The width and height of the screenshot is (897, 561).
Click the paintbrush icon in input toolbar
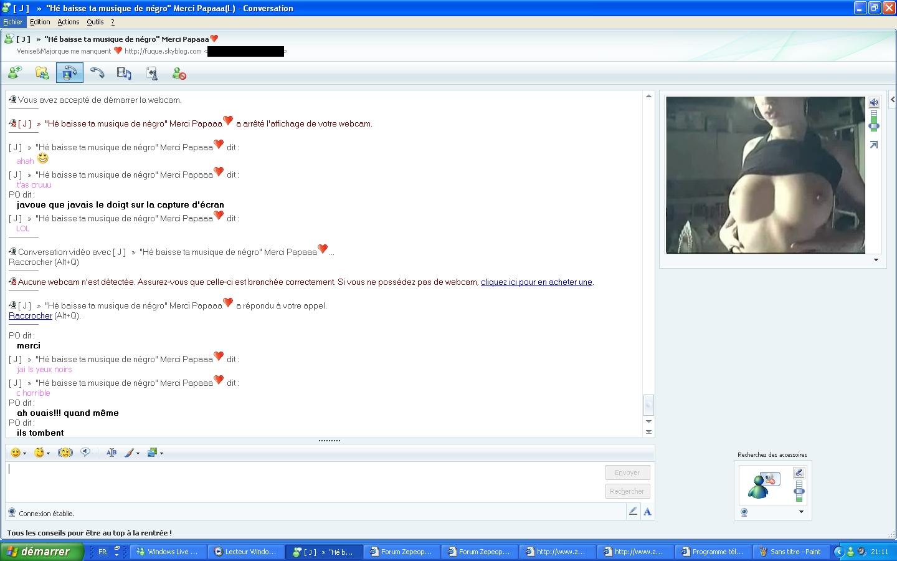[x=129, y=453]
